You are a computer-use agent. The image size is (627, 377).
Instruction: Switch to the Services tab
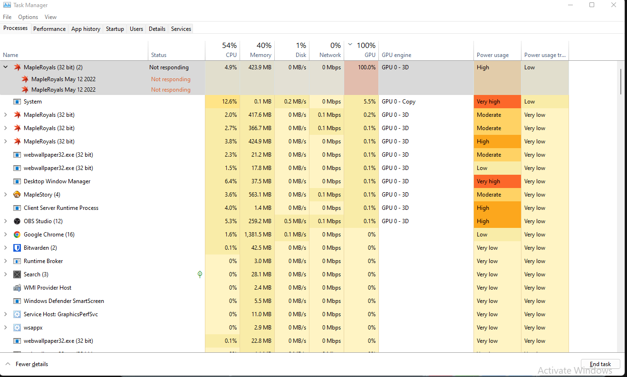(x=181, y=29)
